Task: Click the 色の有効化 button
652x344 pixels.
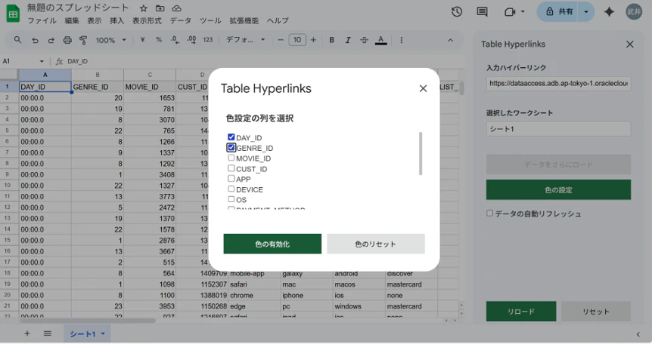Action: pos(272,244)
